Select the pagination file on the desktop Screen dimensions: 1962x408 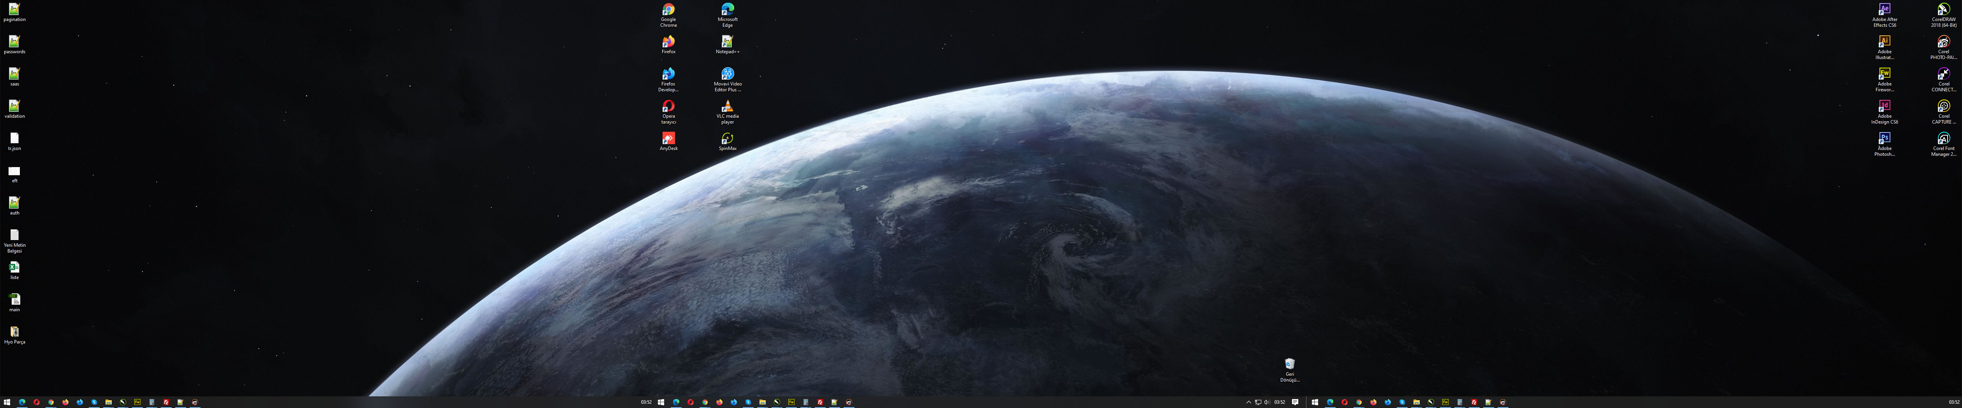[x=14, y=13]
